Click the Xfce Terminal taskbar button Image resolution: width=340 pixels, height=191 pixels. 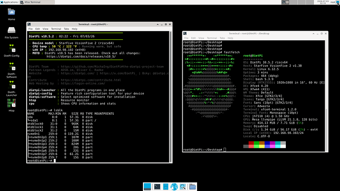point(37,2)
